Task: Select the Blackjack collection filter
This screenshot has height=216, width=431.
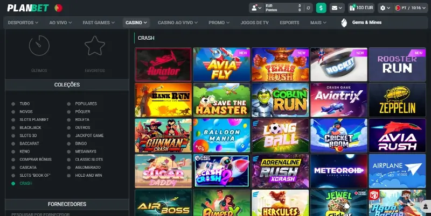Action: tap(30, 127)
